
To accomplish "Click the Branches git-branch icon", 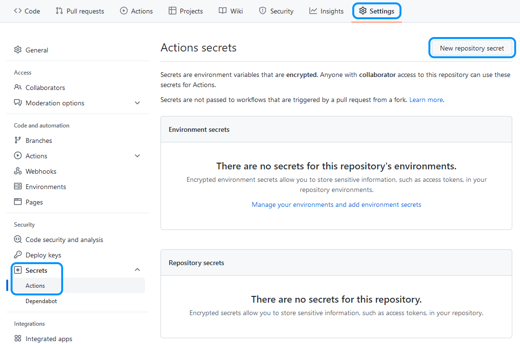I will [18, 140].
